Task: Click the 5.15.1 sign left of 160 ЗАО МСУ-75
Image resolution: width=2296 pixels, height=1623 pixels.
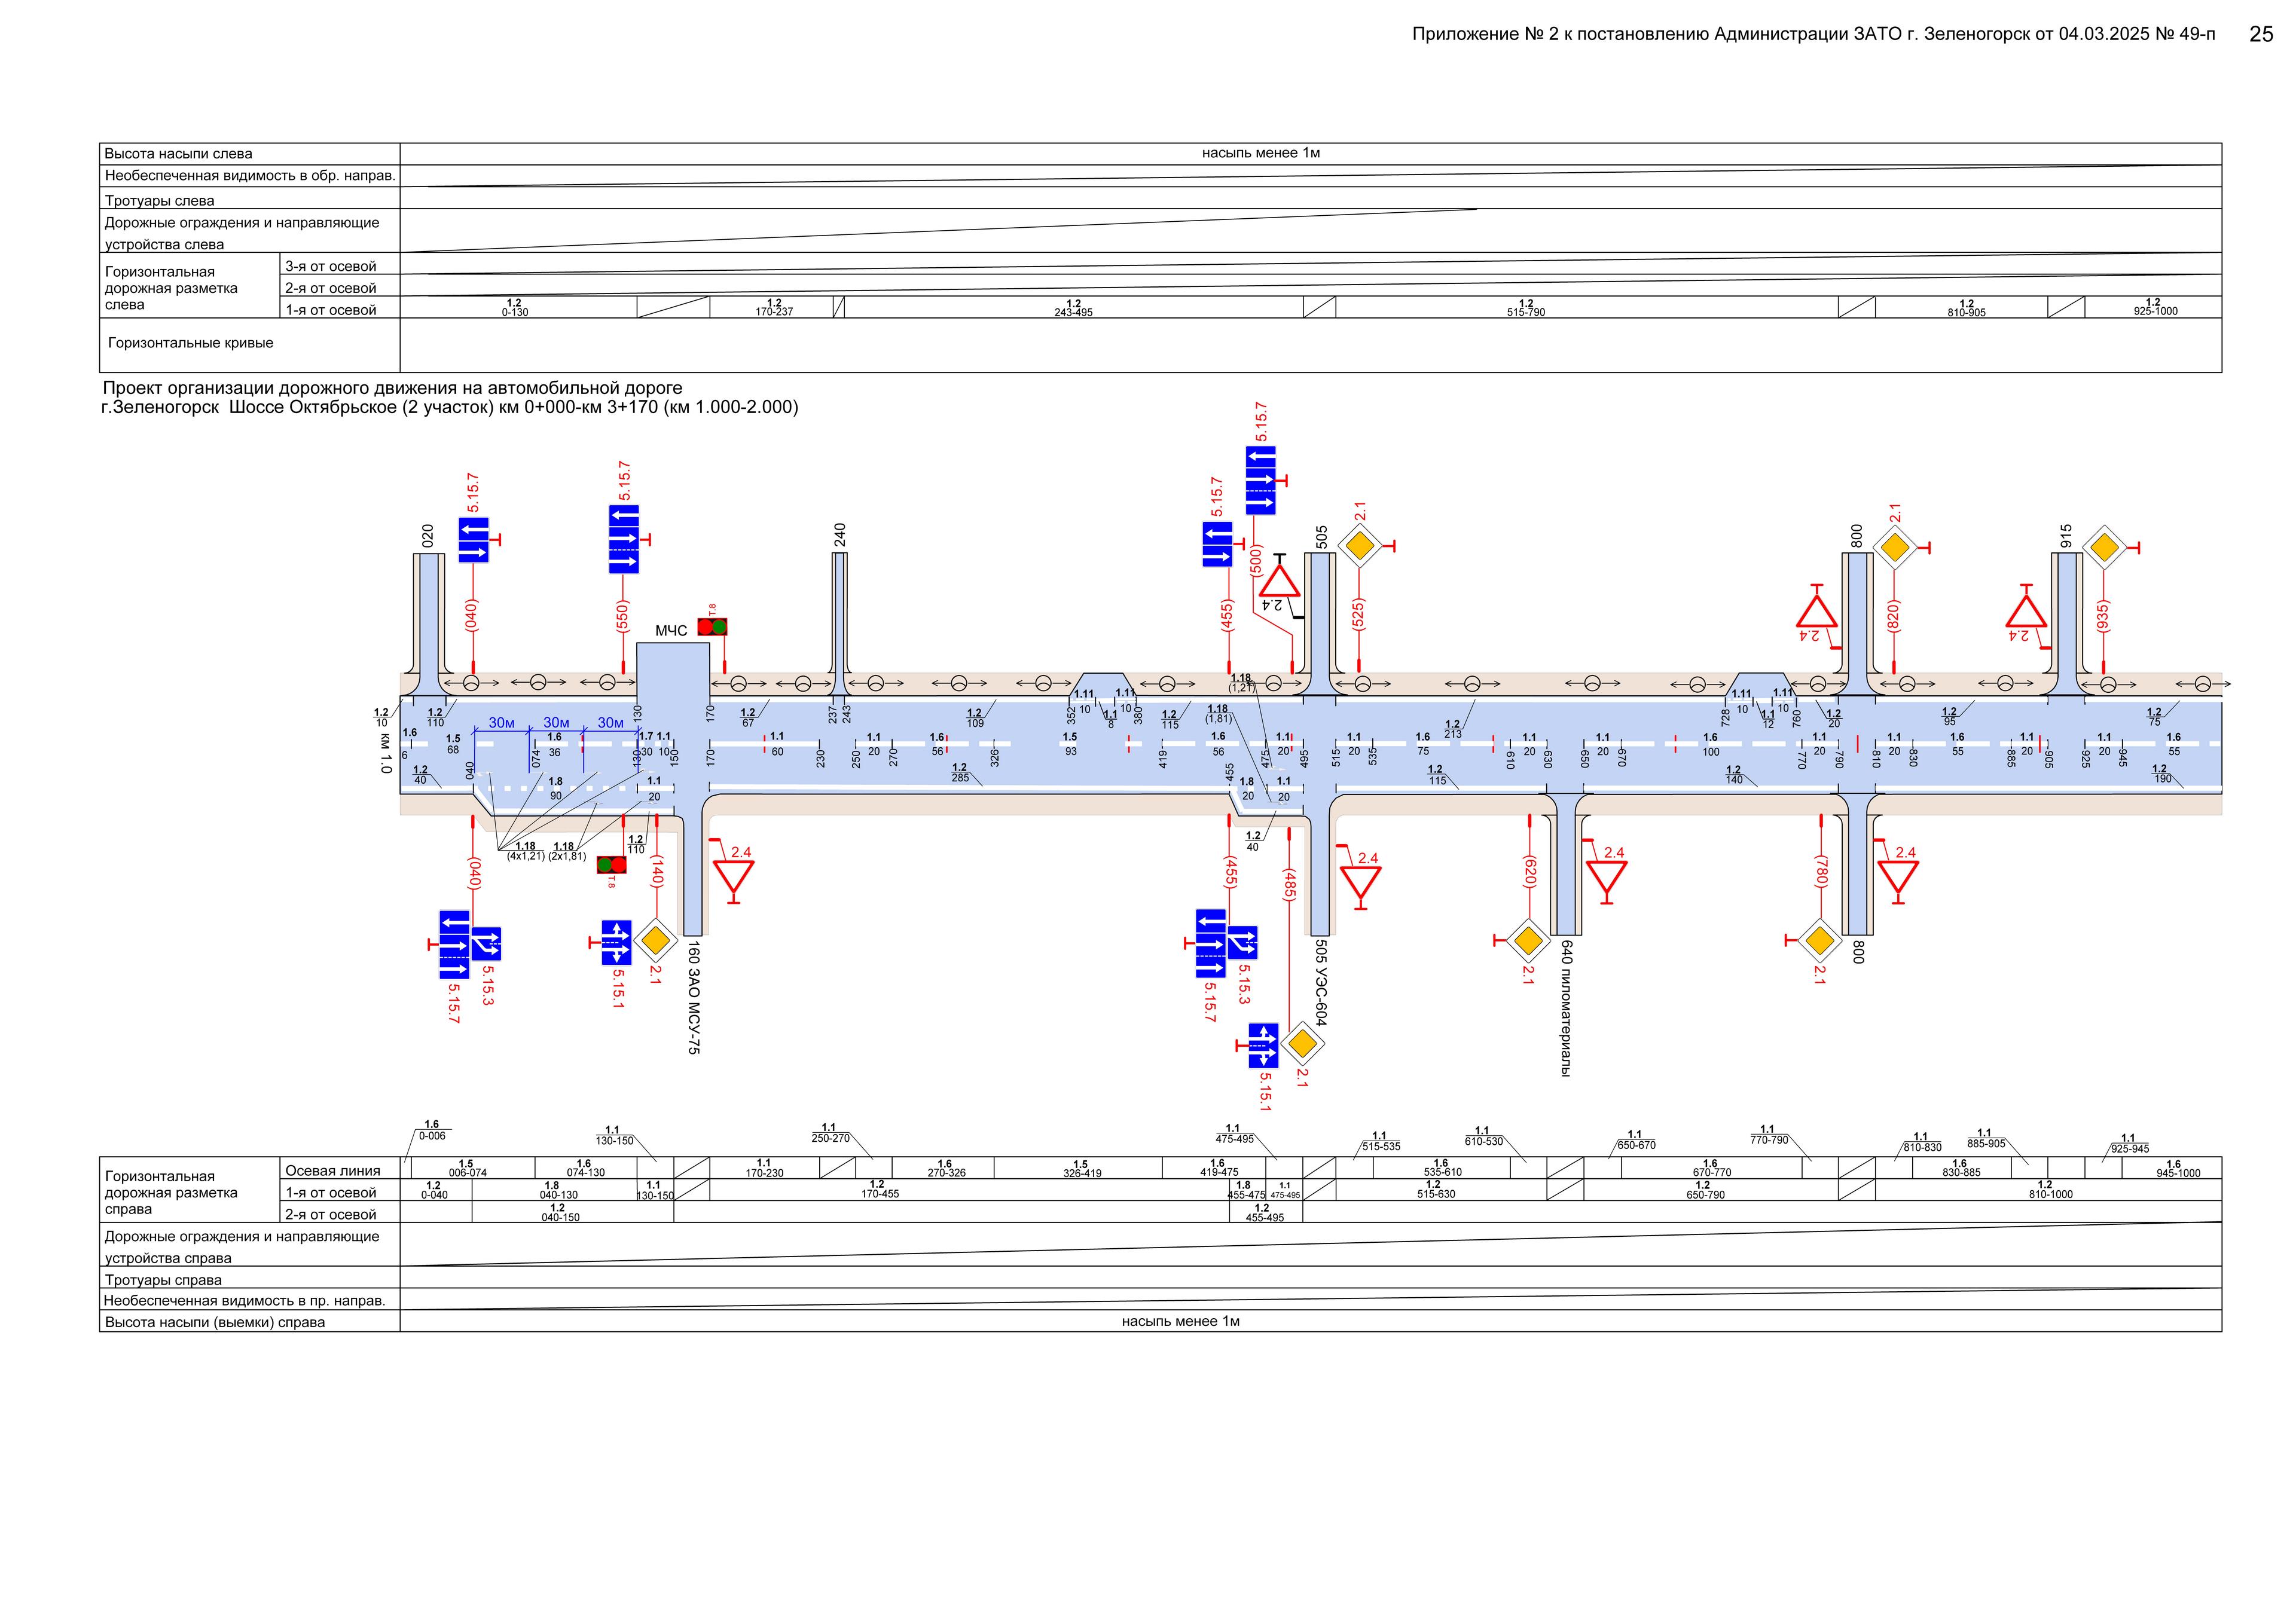Action: [x=616, y=942]
